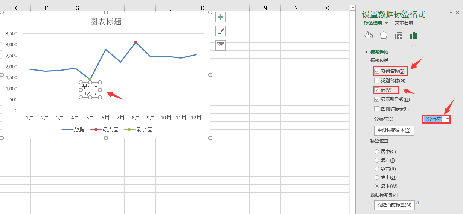The height and width of the screenshot is (214, 463).
Task: Select column M header
Action: pos(265,8)
